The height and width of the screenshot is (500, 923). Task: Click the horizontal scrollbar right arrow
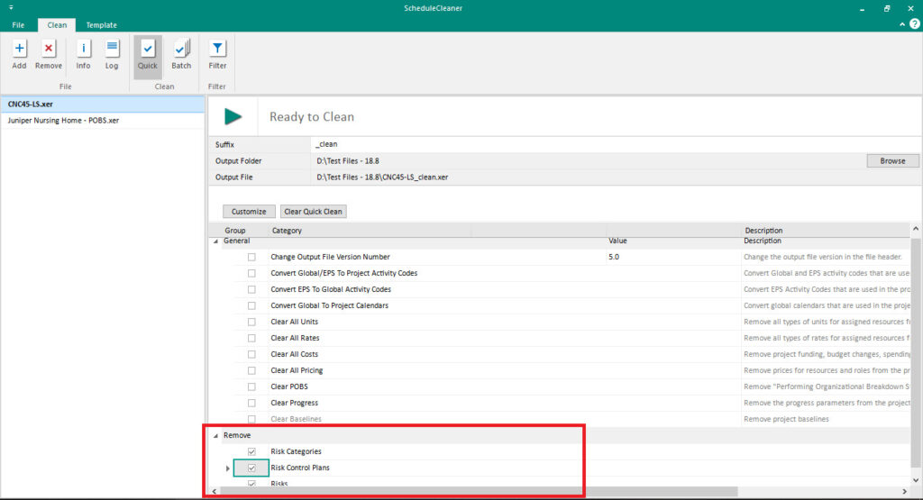tap(904, 491)
